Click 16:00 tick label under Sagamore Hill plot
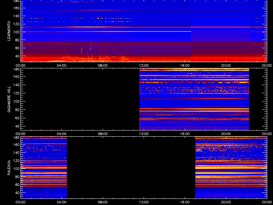The height and width of the screenshot is (205, 273). pyautogui.click(x=185, y=134)
